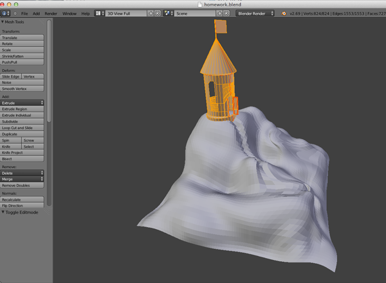Screen dimensions: 386x283
Task: Delete the 3D View Full layout
Action: (x=157, y=13)
